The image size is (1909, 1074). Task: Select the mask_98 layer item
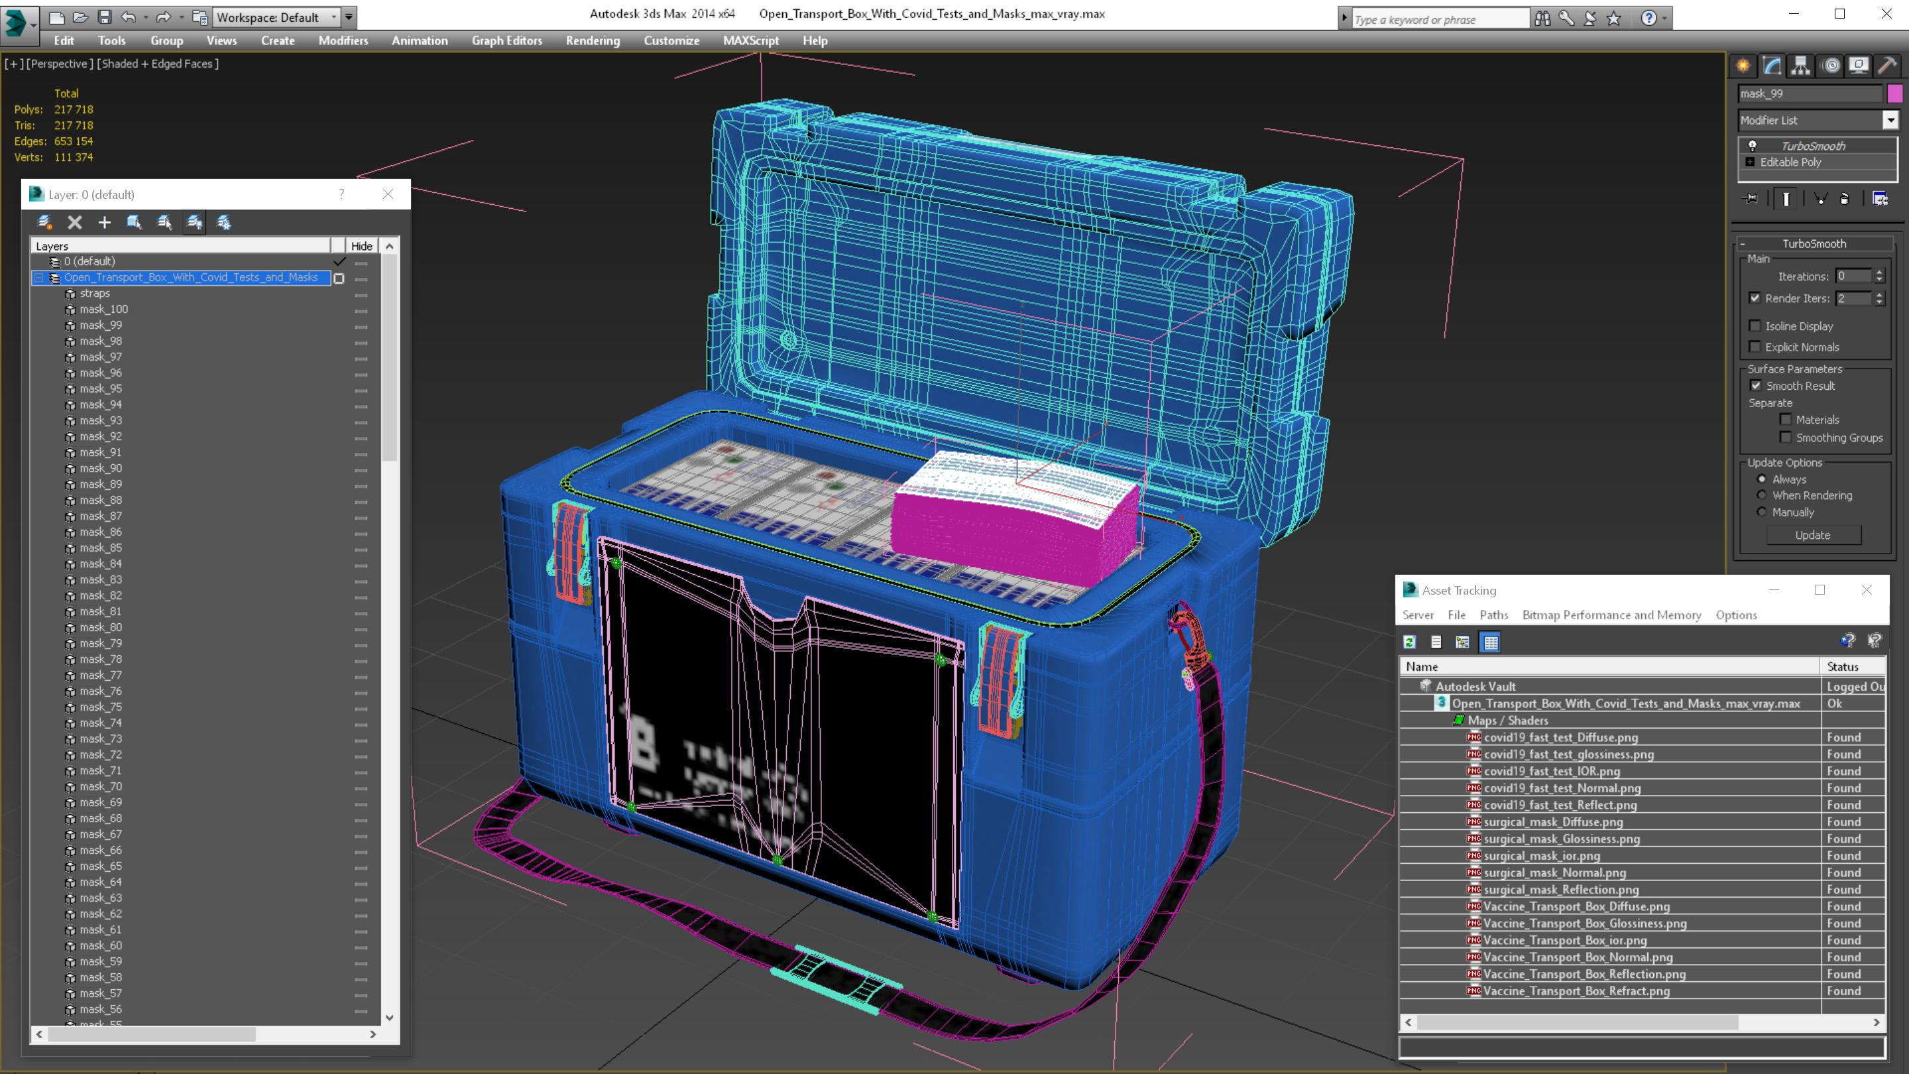[101, 341]
